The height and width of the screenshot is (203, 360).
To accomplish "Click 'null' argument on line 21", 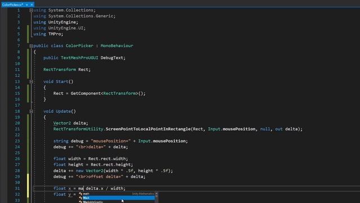I will [265, 129].
